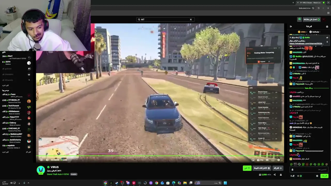Mute the stream volume speaker icon
The image size is (331, 186).
click(x=47, y=160)
